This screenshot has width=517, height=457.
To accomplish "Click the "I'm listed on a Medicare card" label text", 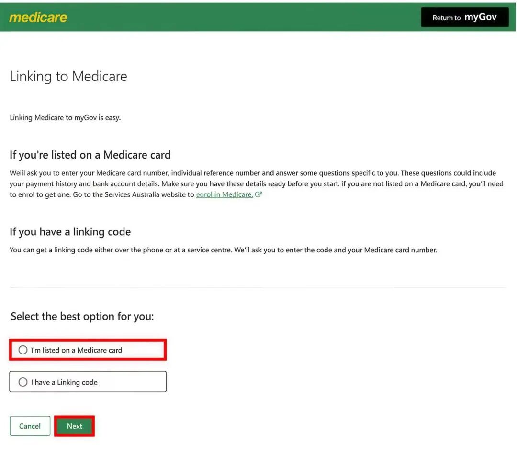I will 77,350.
